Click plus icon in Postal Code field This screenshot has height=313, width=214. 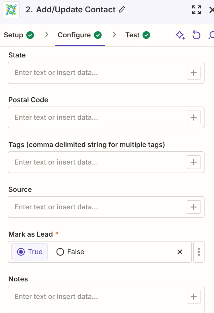pos(194,117)
